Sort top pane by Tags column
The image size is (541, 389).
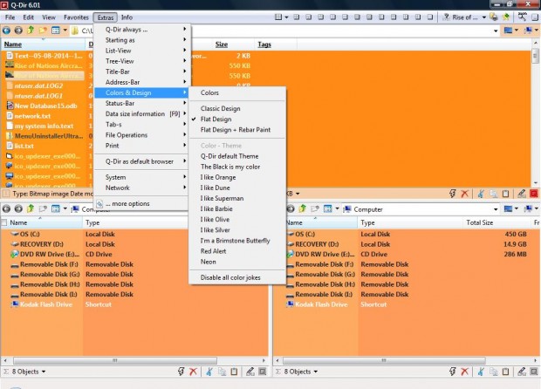tap(264, 44)
